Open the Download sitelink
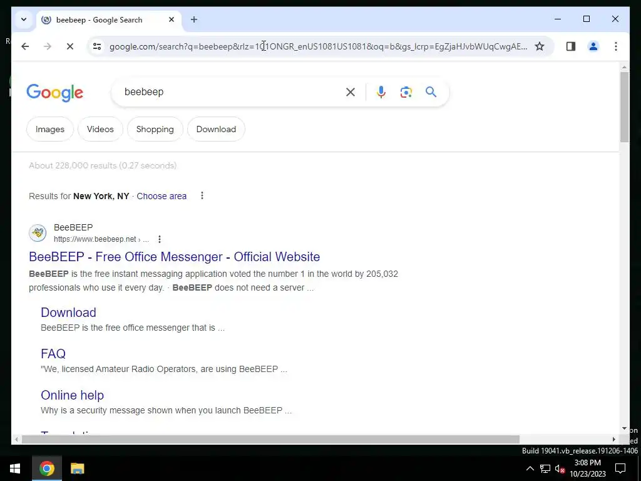Viewport: 641px width, 481px height. pyautogui.click(x=68, y=313)
